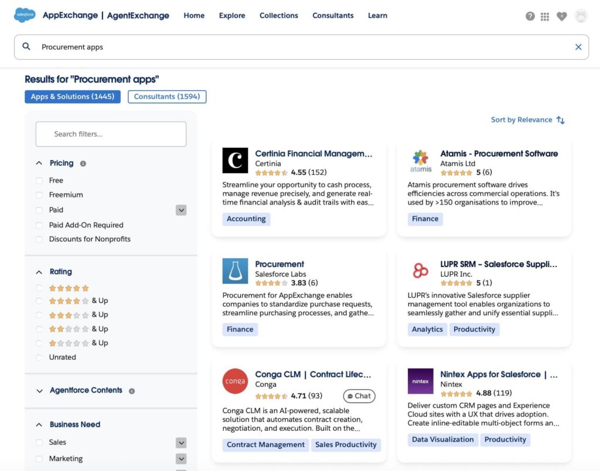This screenshot has width=600, height=471.
Task: Click the profile avatar icon
Action: [x=581, y=16]
